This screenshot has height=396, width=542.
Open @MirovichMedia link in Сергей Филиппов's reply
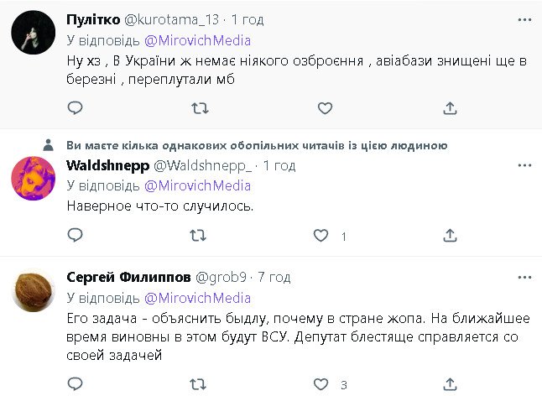pos(197,298)
